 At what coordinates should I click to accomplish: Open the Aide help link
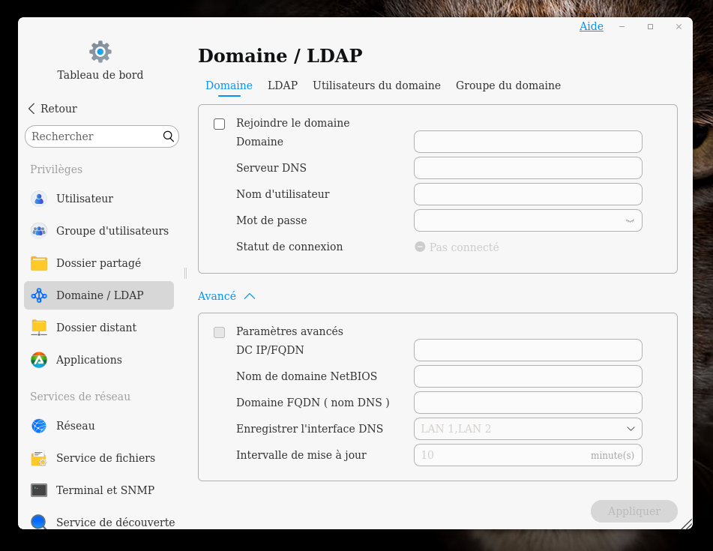tap(591, 26)
